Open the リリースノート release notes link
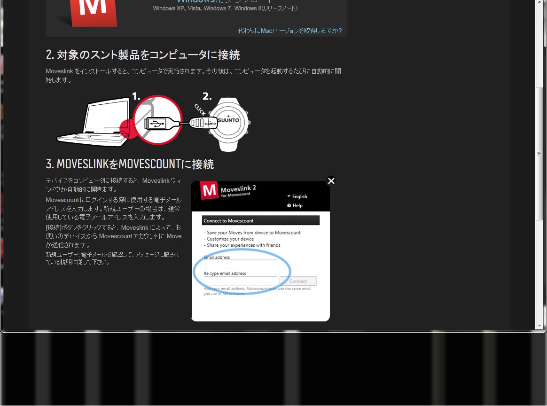Image resolution: width=547 pixels, height=406 pixels. (x=280, y=8)
